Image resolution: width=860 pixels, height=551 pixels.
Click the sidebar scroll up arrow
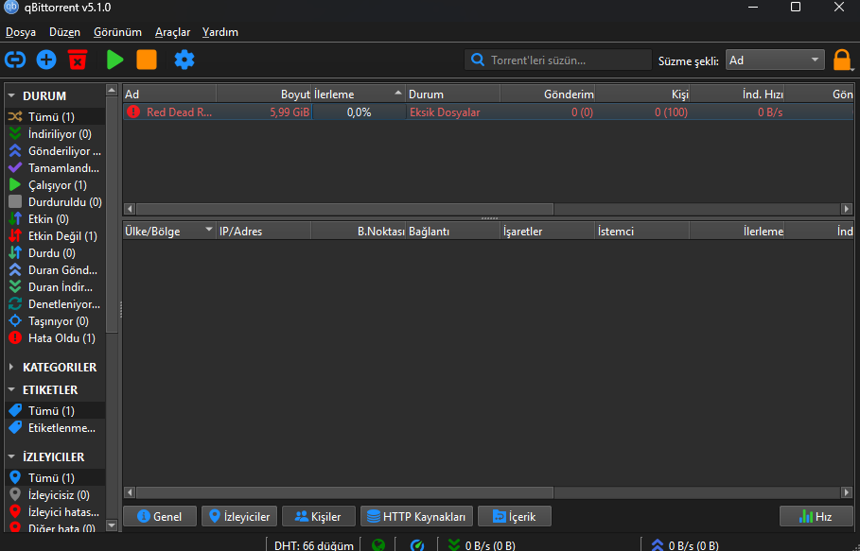(112, 90)
